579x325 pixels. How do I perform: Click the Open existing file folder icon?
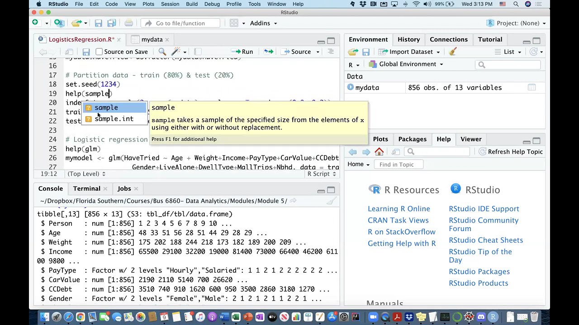76,23
